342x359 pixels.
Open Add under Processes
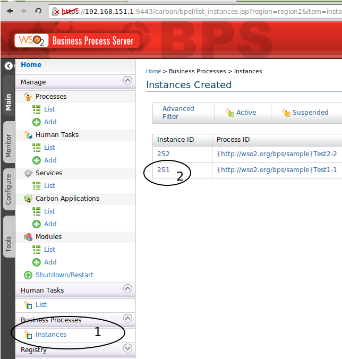click(x=50, y=122)
